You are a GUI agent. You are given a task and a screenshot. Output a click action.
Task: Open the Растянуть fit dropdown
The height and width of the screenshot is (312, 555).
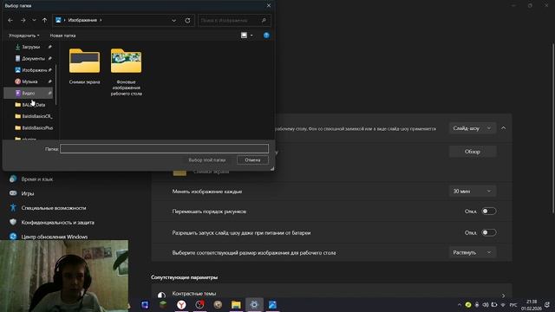click(x=472, y=252)
